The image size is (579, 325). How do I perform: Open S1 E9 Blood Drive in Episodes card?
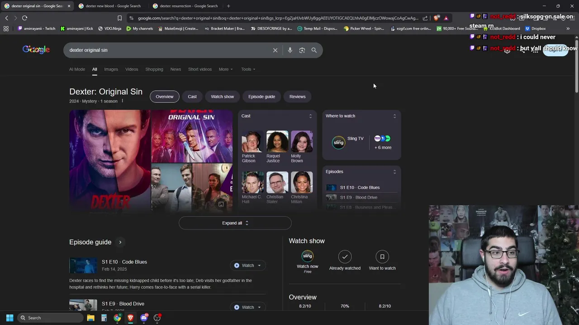(359, 197)
